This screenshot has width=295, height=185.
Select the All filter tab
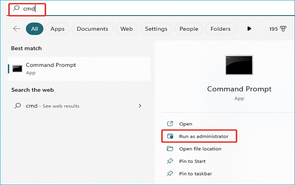(35, 29)
